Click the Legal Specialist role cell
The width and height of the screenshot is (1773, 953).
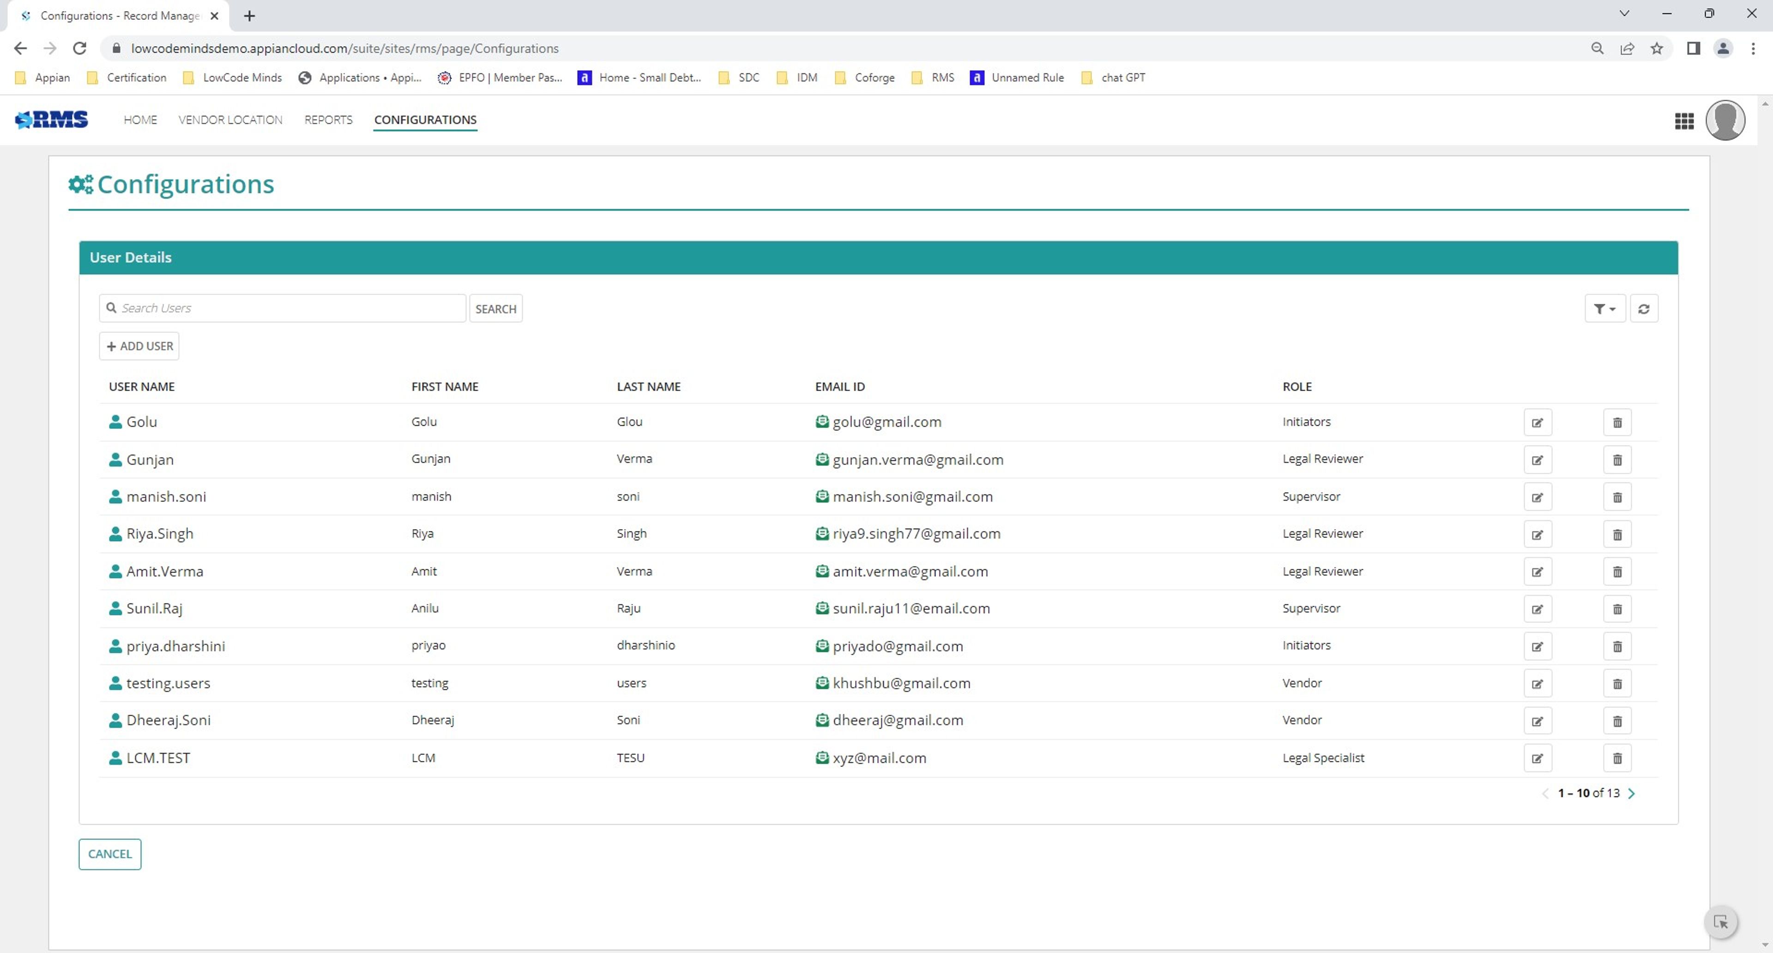[1323, 758]
